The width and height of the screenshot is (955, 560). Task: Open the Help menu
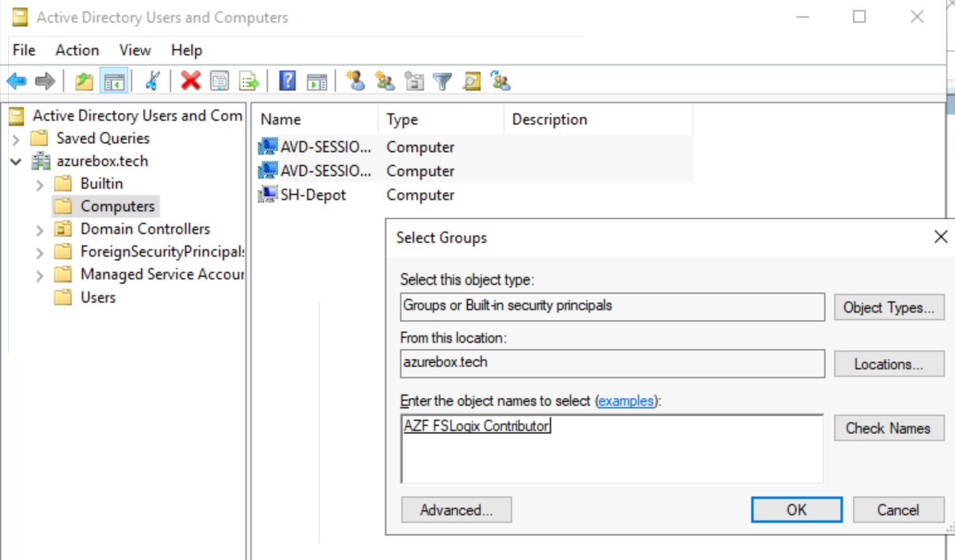coord(186,50)
